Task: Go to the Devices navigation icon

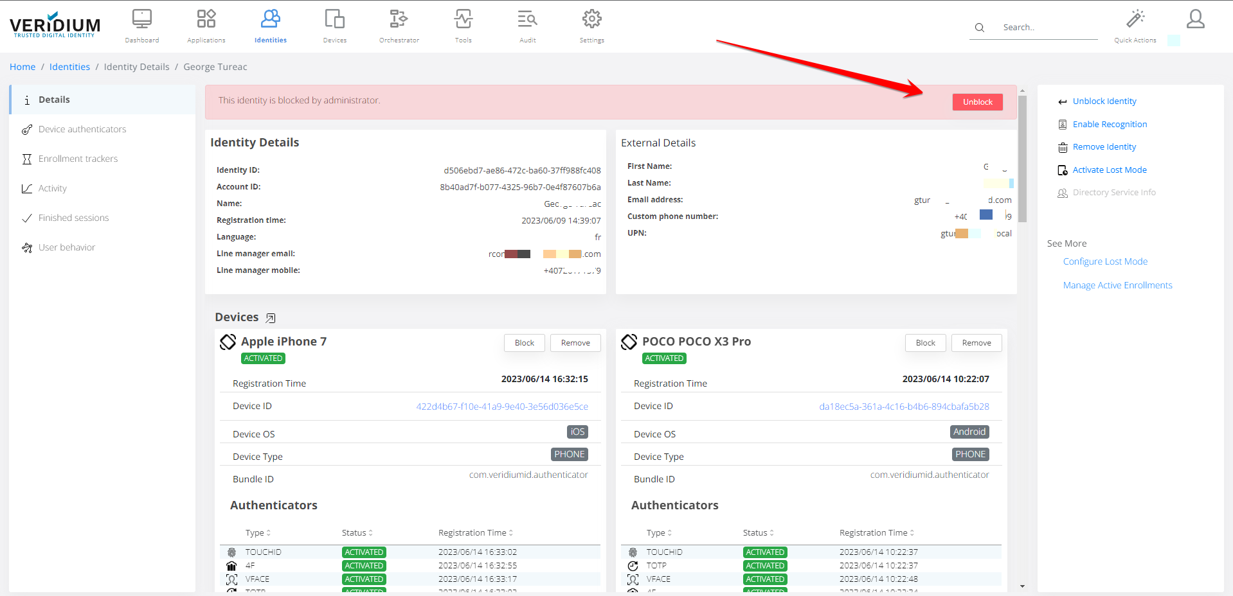Action: [334, 19]
